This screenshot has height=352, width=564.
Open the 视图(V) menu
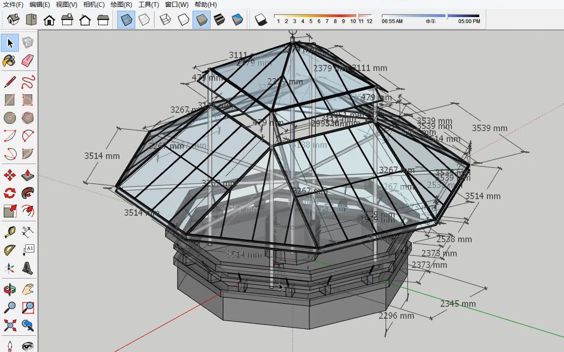(x=67, y=5)
